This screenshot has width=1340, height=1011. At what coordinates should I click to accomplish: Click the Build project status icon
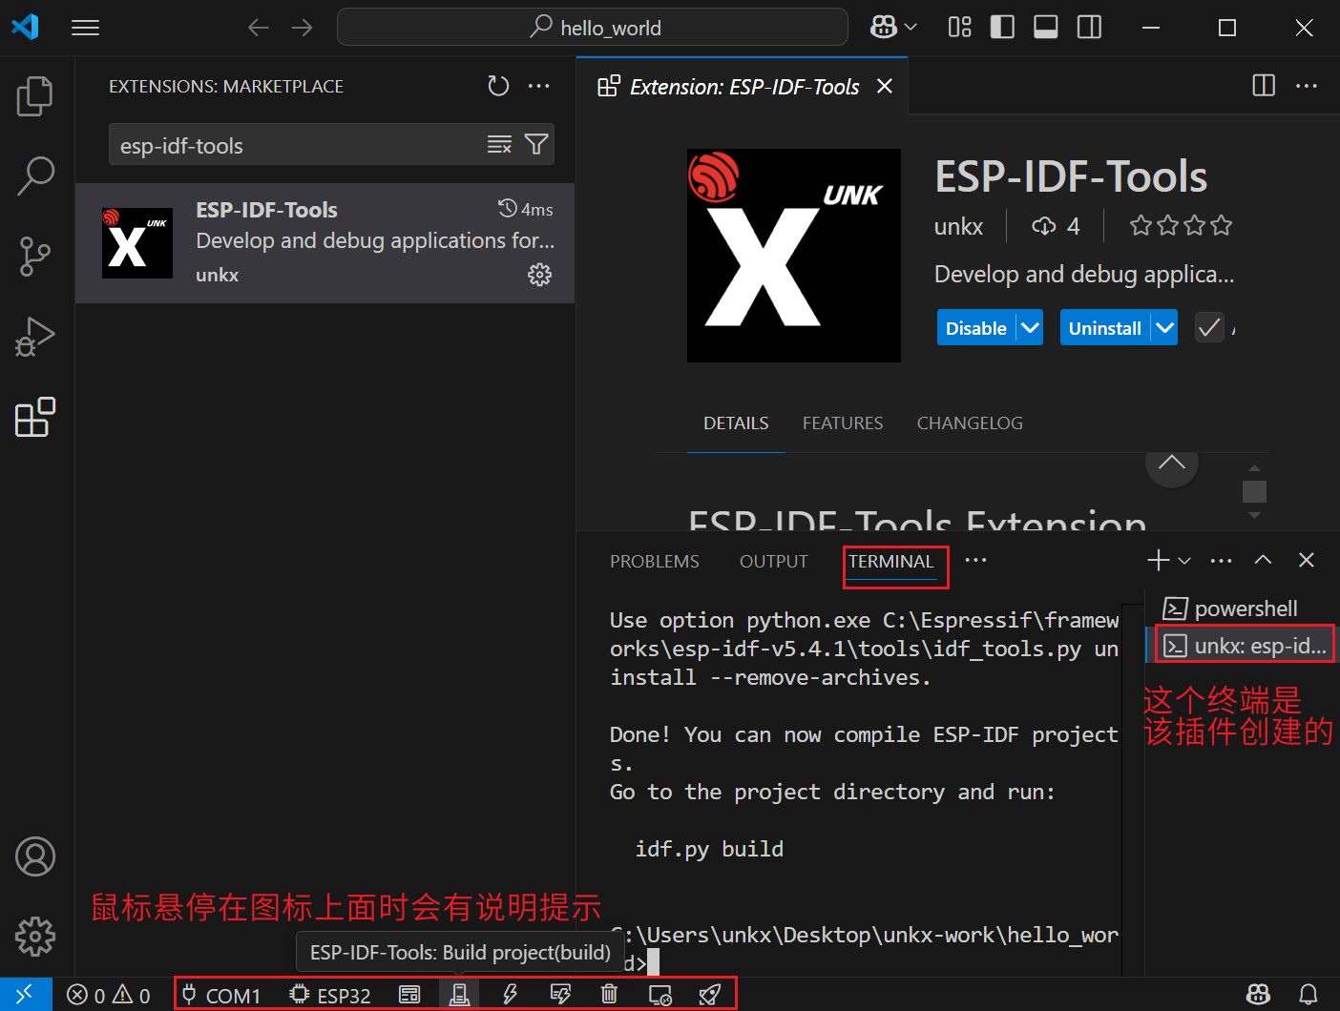459,995
